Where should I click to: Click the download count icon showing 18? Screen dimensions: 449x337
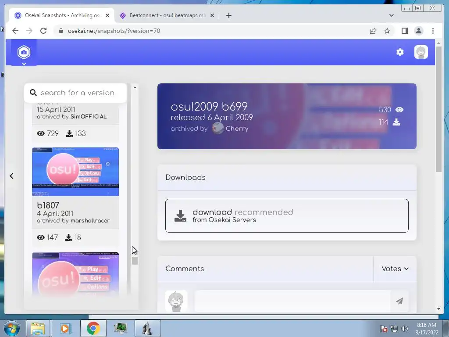click(x=68, y=237)
